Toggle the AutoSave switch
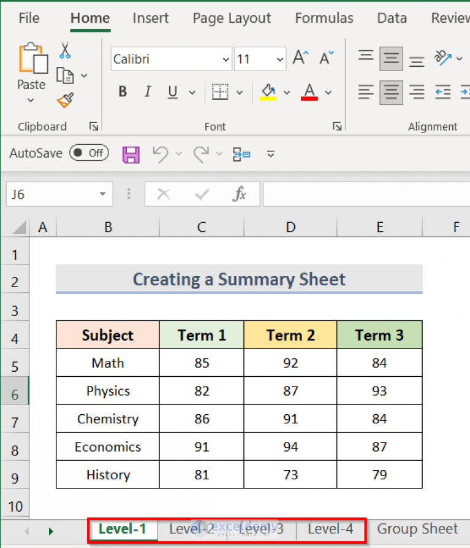The image size is (470, 548). (x=89, y=153)
